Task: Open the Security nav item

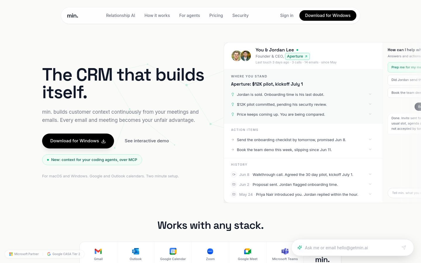Action: 240,15
